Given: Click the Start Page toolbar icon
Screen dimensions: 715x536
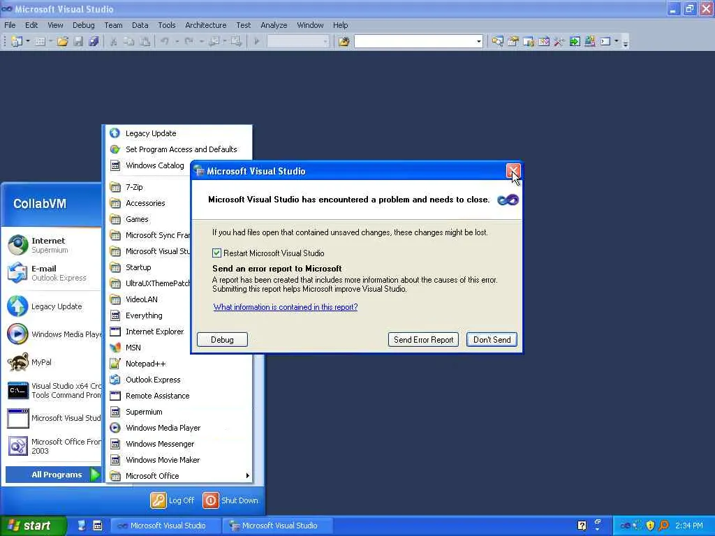Looking at the screenshot, I should [575, 41].
